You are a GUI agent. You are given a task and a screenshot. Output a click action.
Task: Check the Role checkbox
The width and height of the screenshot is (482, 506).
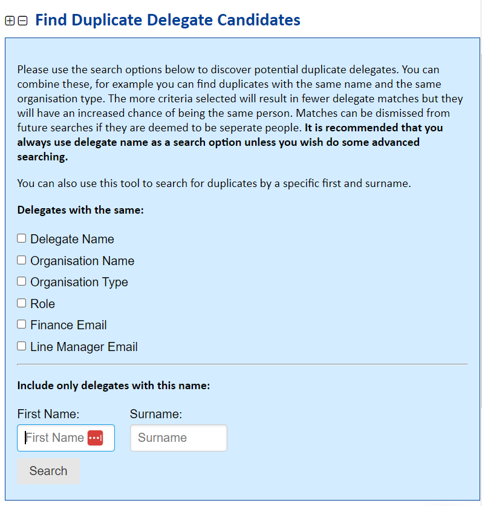[21, 303]
